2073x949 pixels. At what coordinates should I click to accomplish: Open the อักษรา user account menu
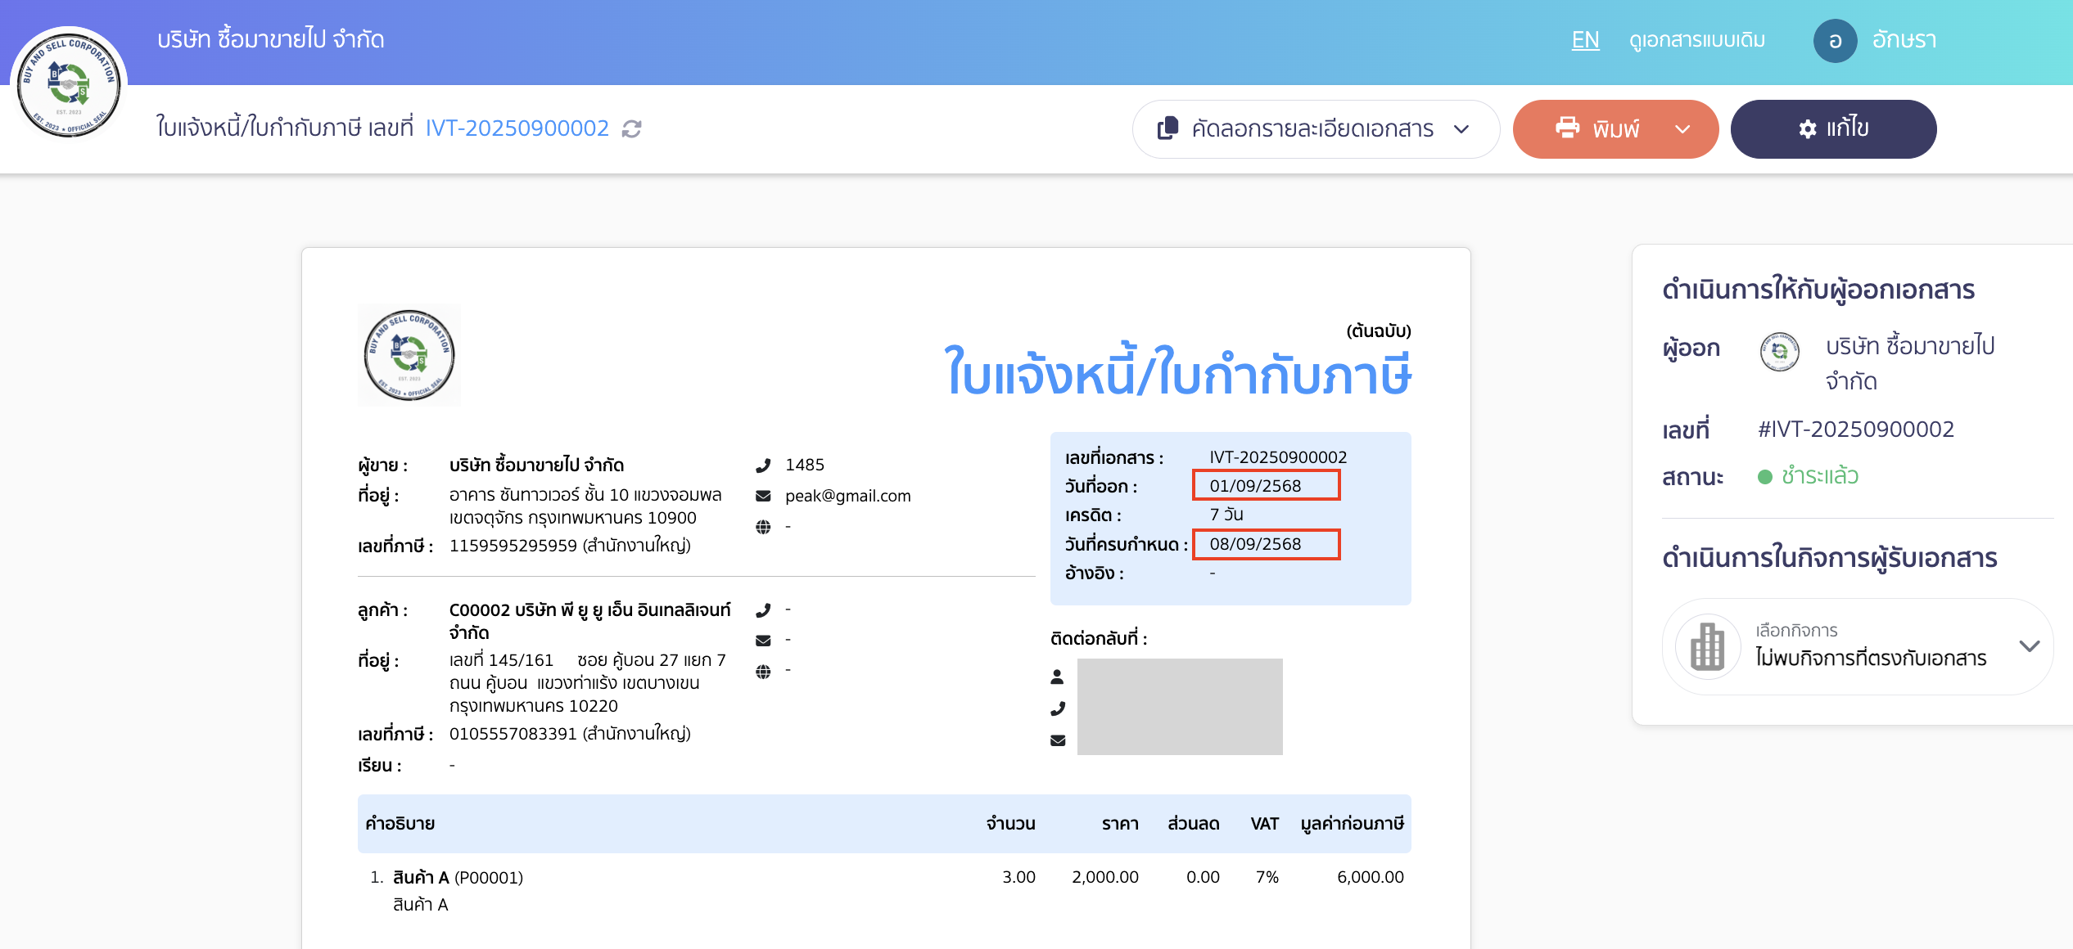1904,40
